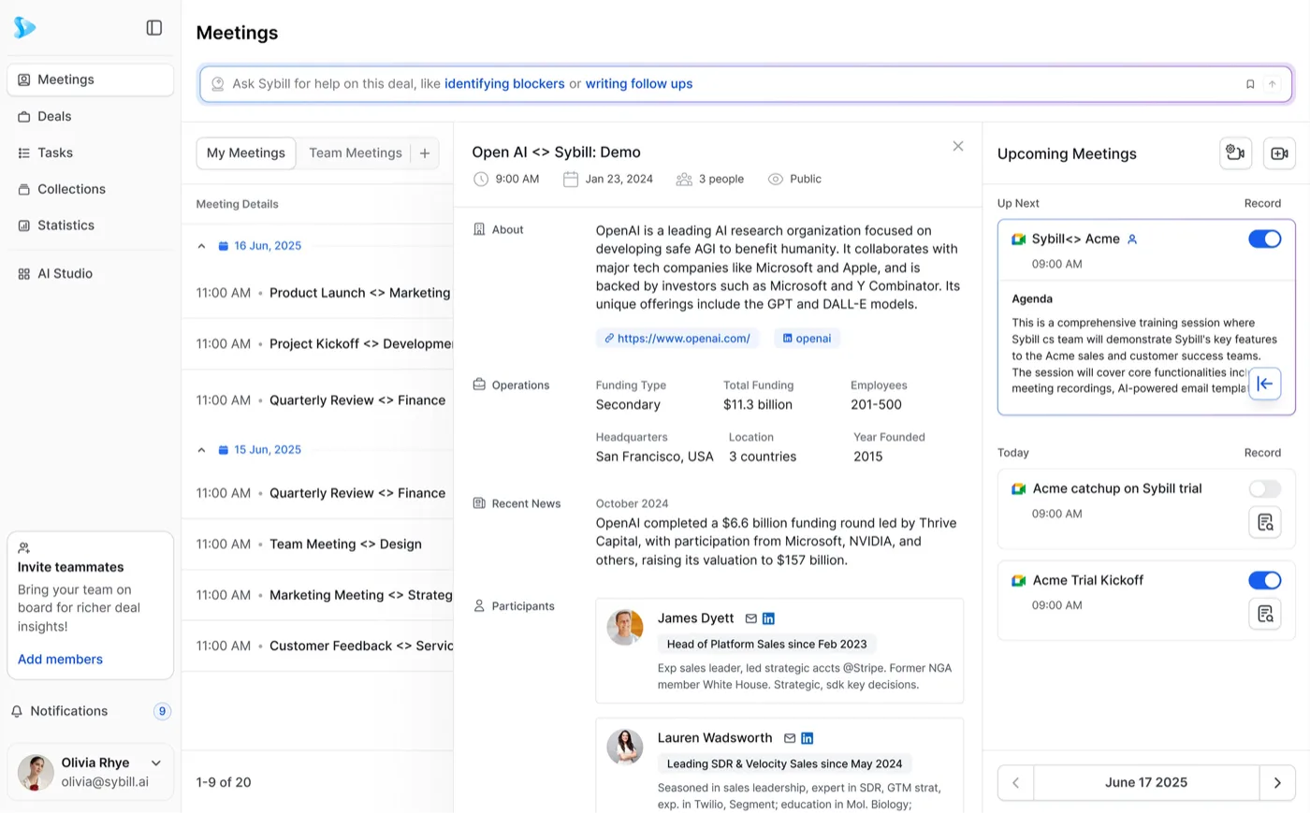Disable recording for Acme Trial Kickoff
The height and width of the screenshot is (813, 1310).
(1265, 580)
